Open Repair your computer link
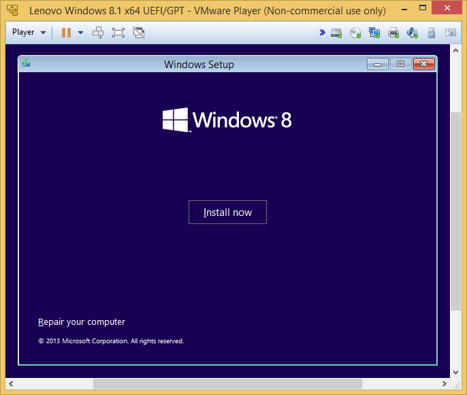The height and width of the screenshot is (395, 467). pos(82,321)
